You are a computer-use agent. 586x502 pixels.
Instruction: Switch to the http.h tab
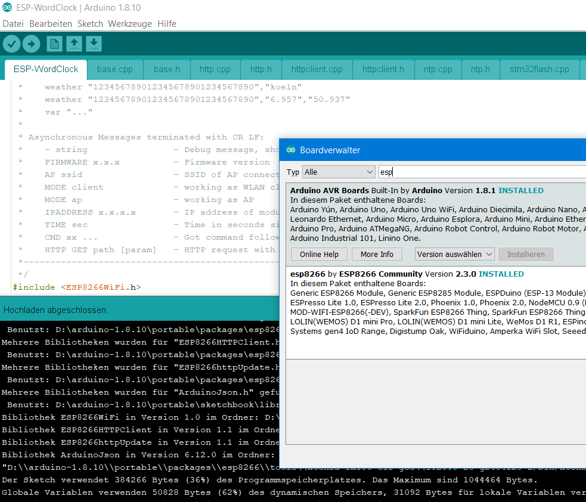click(x=261, y=70)
